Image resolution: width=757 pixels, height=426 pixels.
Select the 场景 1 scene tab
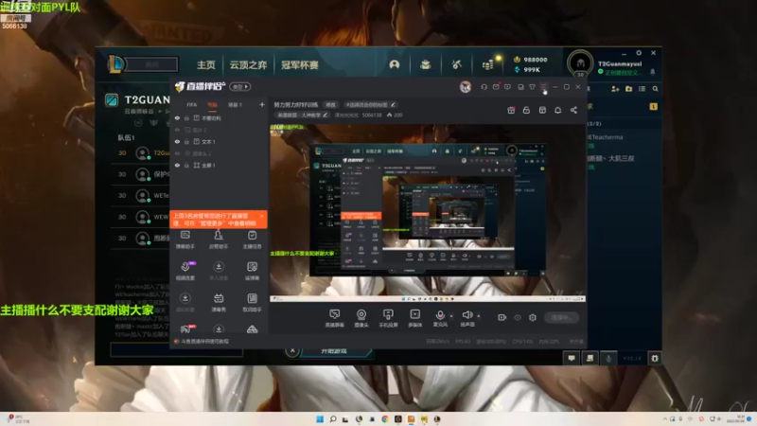click(235, 105)
